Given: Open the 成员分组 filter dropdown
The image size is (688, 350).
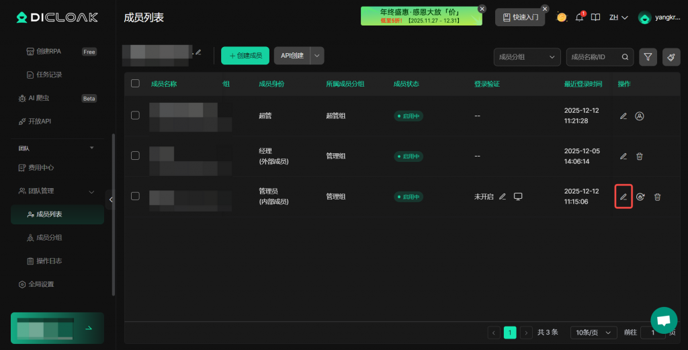Looking at the screenshot, I should click(x=527, y=57).
